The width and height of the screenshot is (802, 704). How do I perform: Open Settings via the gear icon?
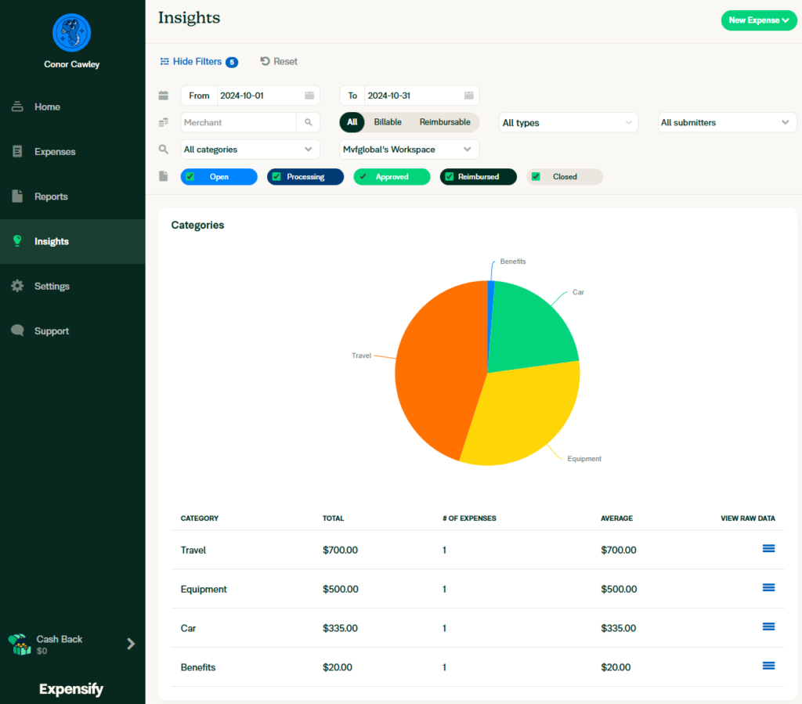click(x=16, y=286)
